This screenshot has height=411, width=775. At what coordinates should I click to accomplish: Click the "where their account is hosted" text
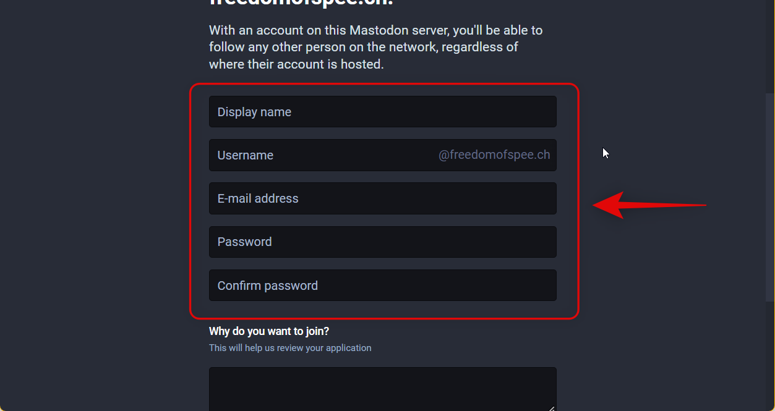pyautogui.click(x=296, y=64)
